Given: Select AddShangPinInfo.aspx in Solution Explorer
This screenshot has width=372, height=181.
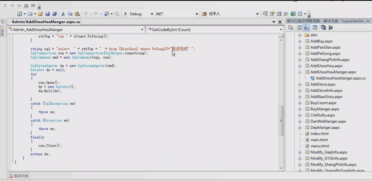Looking at the screenshot, I should tap(330, 60).
